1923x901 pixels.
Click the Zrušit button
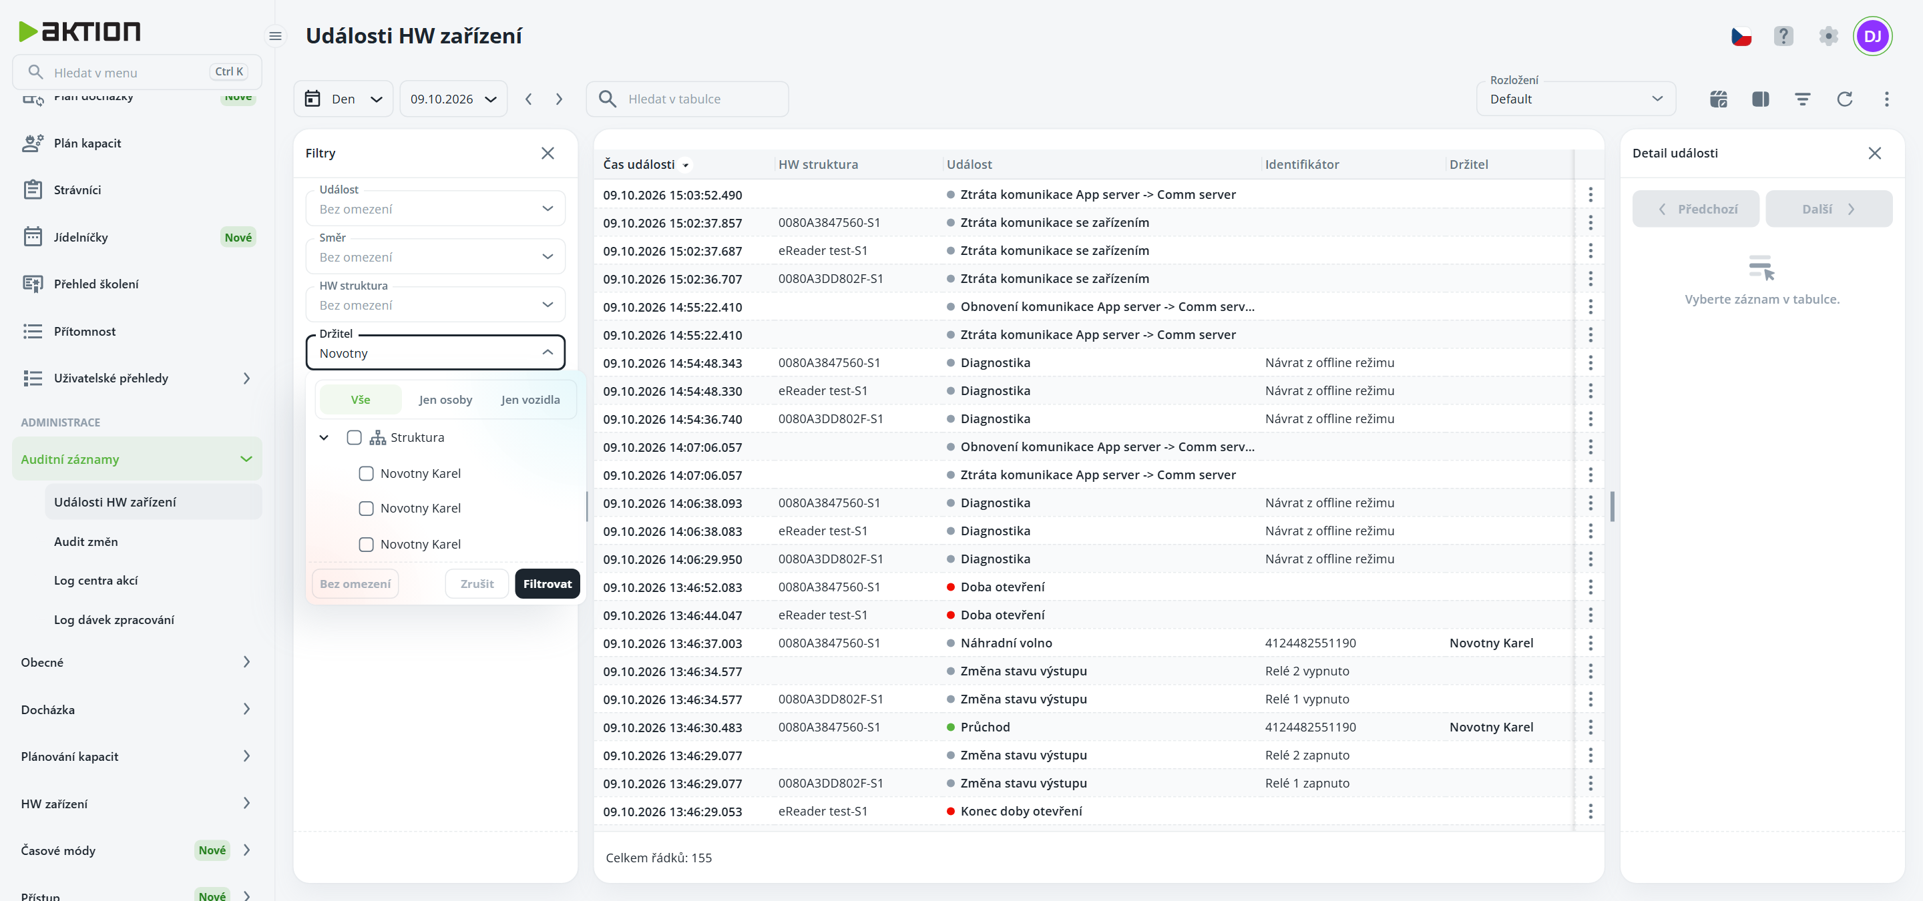[477, 584]
